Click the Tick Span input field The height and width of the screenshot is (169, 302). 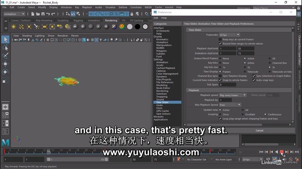pyautogui.click(x=228, y=84)
